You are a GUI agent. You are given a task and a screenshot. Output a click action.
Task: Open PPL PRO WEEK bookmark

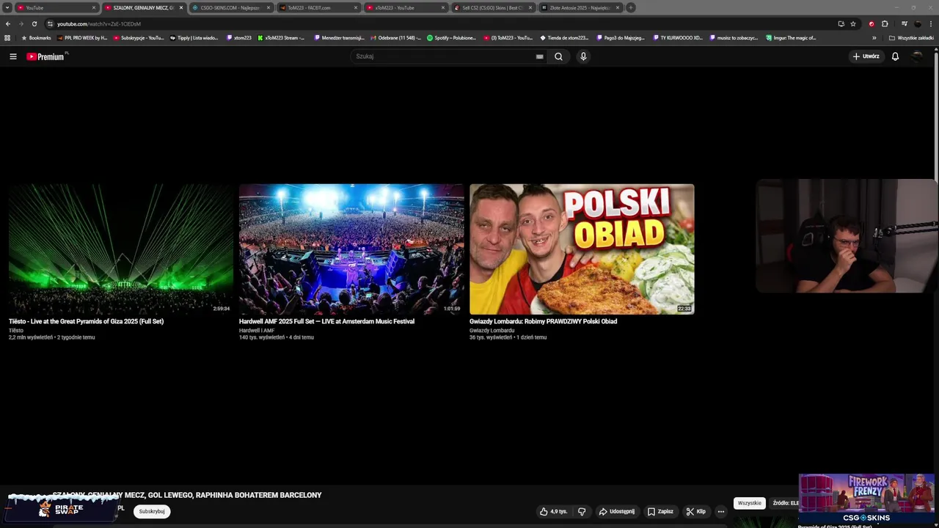click(x=82, y=38)
